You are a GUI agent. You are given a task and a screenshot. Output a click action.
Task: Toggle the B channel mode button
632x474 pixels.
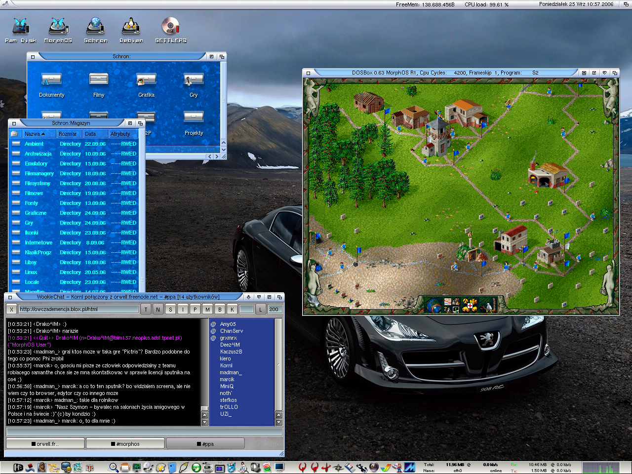click(x=220, y=309)
